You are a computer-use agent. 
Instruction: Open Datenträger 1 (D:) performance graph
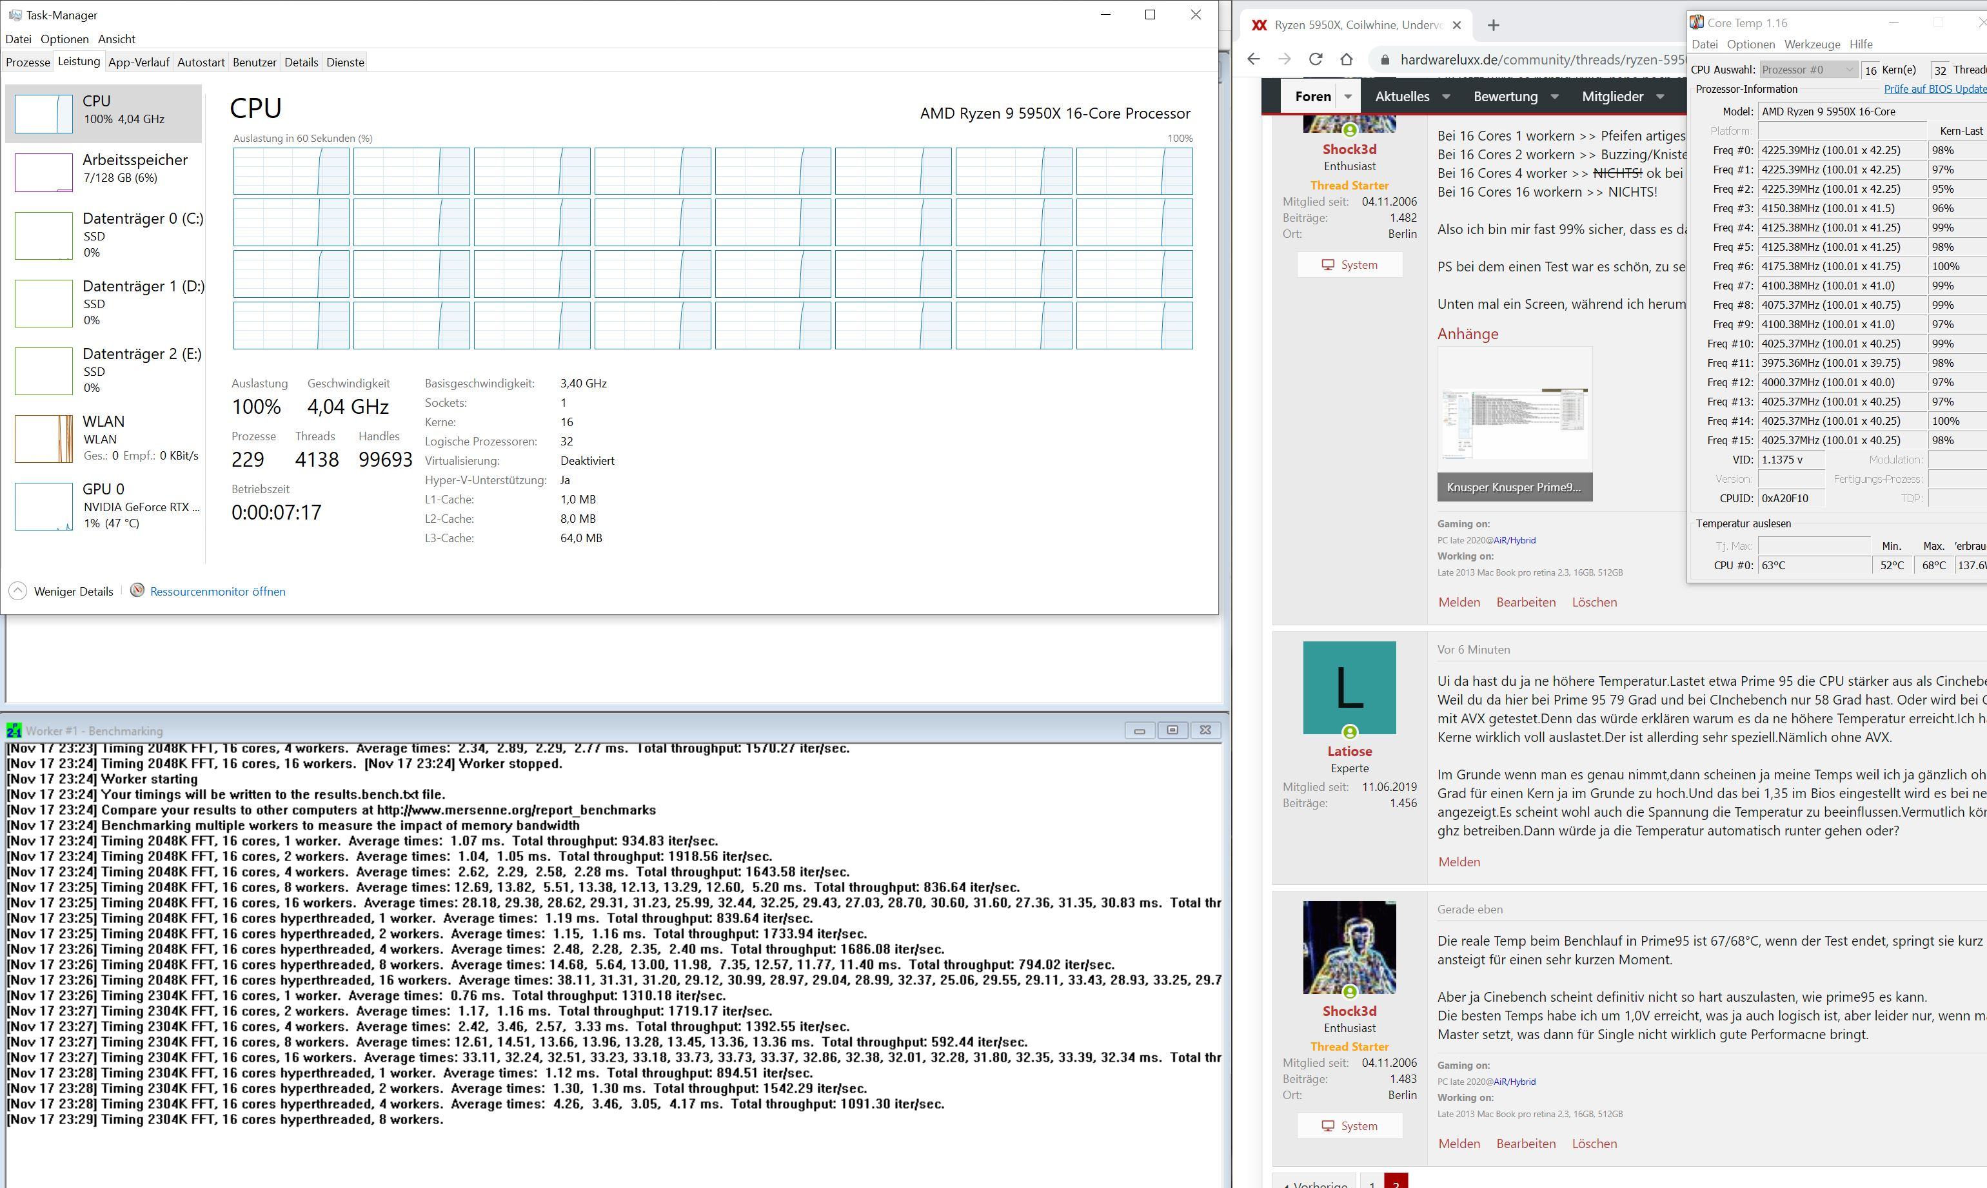coord(103,302)
